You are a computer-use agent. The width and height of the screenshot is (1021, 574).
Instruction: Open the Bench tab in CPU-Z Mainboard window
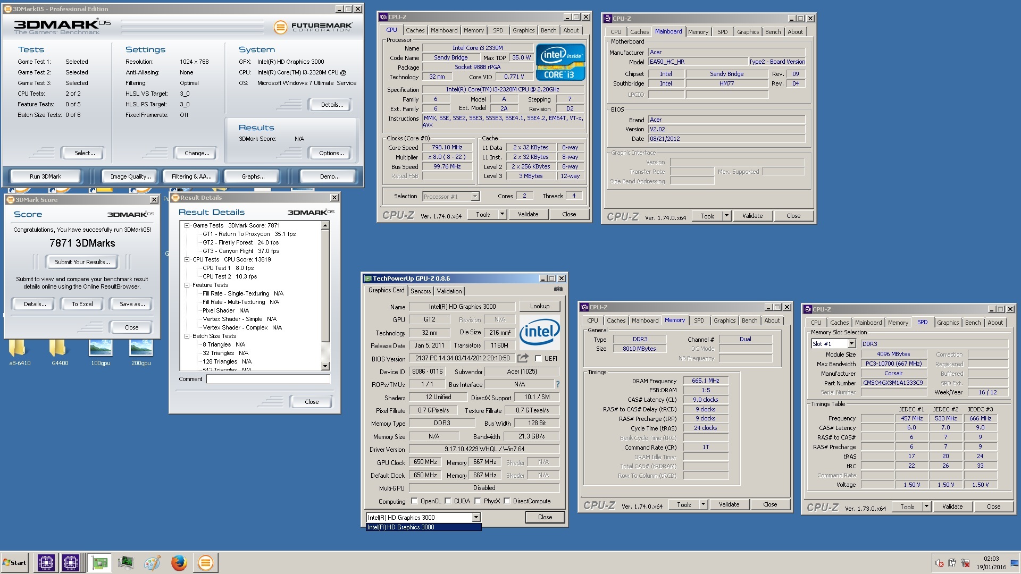click(773, 32)
